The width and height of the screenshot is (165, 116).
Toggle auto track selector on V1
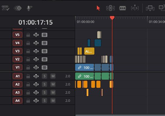coord(36,67)
